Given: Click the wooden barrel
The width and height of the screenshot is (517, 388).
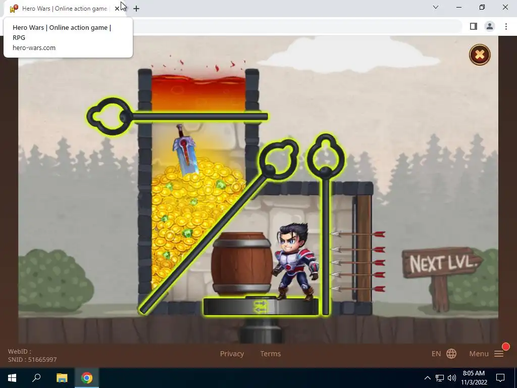Looking at the screenshot, I should 242,263.
